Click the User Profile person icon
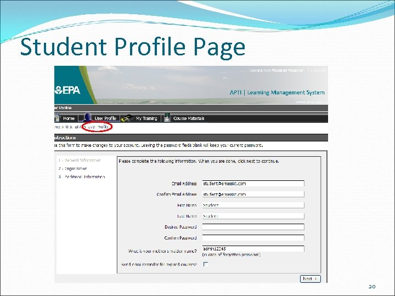395x296 pixels. pos(87,117)
